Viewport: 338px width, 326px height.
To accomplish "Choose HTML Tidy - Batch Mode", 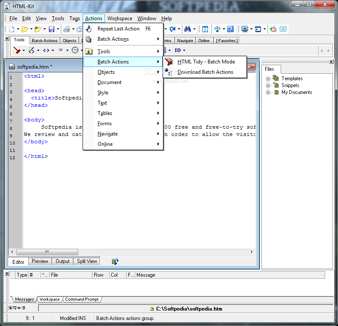I will pyautogui.click(x=205, y=62).
